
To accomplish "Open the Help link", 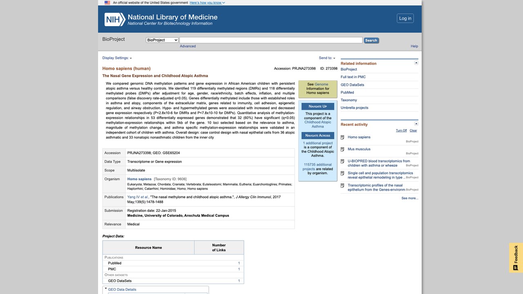I will (414, 46).
